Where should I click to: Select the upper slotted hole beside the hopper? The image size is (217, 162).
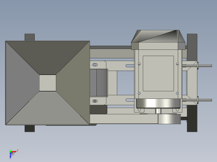(95, 65)
